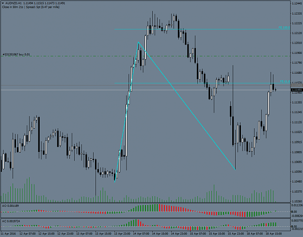Screen dimensions: 303x237
Task: Click the 'FE 61.8' Fibonacci expansion label
Action: [285, 81]
